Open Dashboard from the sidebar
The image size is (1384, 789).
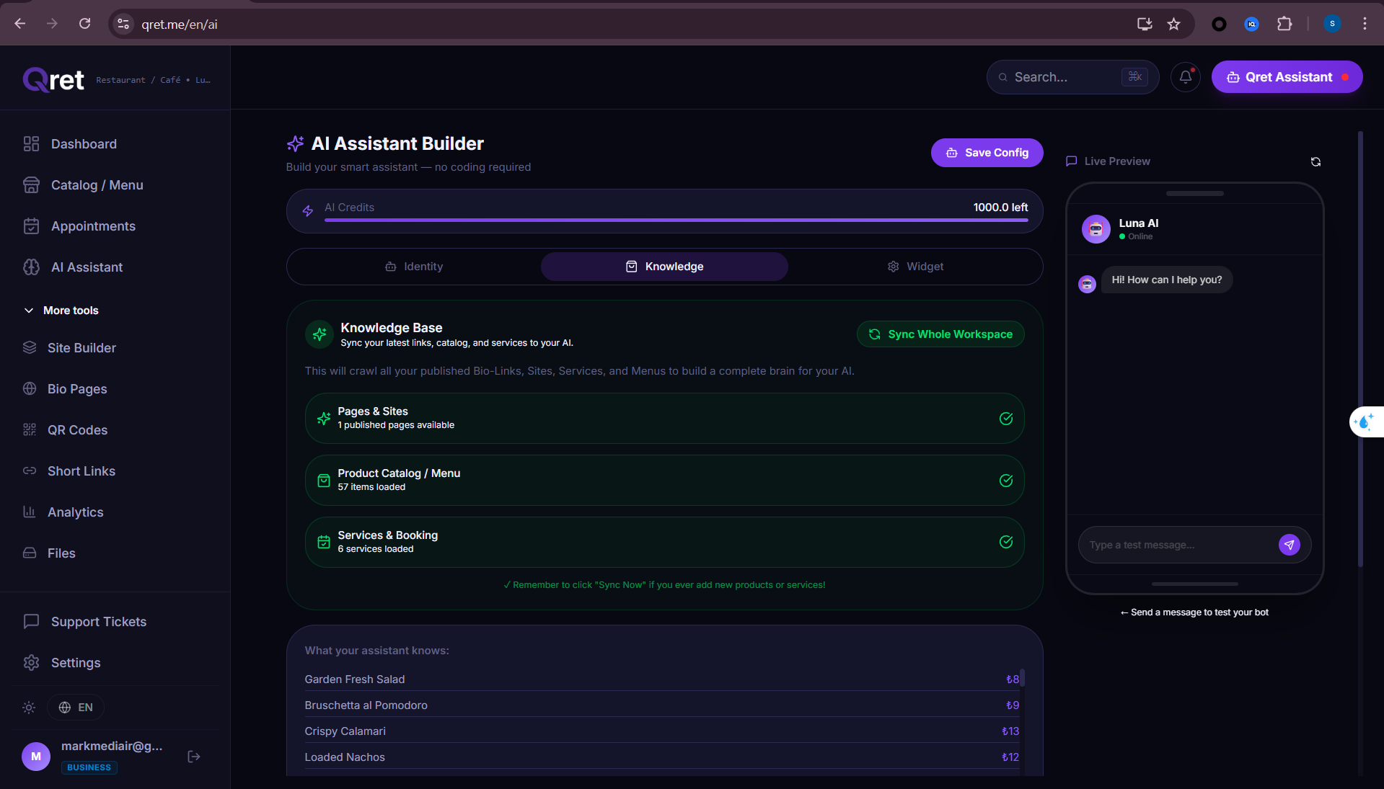tap(84, 144)
